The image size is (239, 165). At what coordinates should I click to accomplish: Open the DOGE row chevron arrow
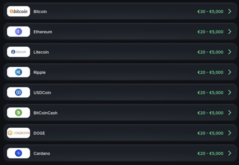coord(230,133)
